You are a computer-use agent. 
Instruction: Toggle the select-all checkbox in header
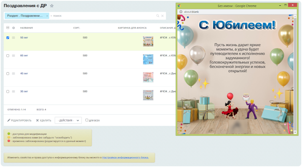(8, 28)
